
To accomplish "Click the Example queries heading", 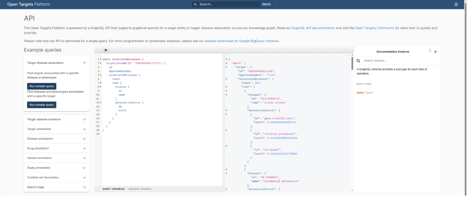I will coord(43,50).
